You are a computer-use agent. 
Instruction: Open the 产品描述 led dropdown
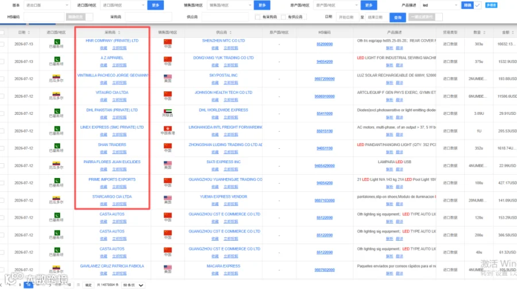pyautogui.click(x=440, y=5)
